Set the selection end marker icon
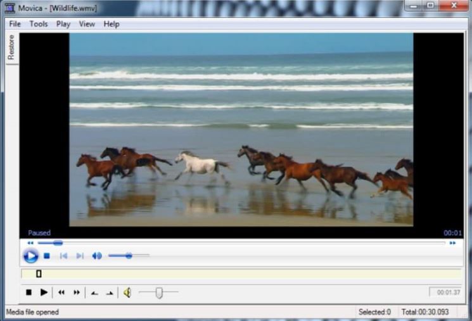Screen dimensions: 472x321 [110, 293]
